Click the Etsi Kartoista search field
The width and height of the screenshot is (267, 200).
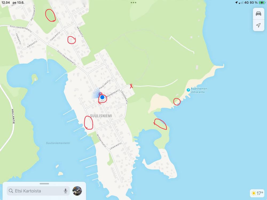(x=38, y=191)
